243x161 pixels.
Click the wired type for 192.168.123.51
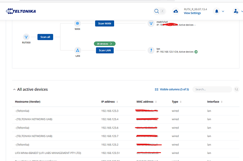click(x=175, y=153)
